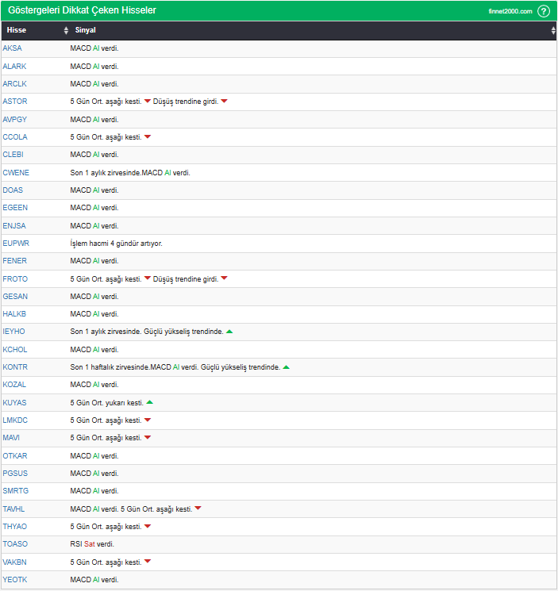Click red down arrow in VAKBN row
The image size is (558, 591).
tap(148, 562)
